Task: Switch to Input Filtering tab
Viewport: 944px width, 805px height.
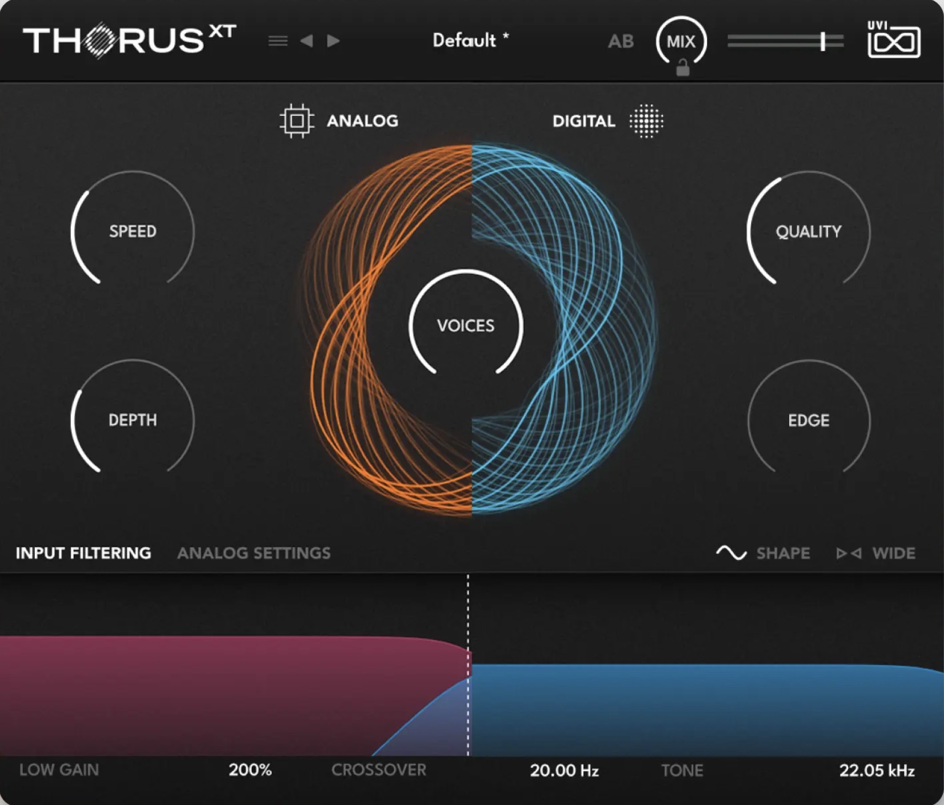Action: click(x=83, y=553)
